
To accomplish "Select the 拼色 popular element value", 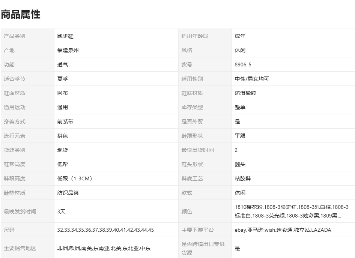I will [x=63, y=136].
